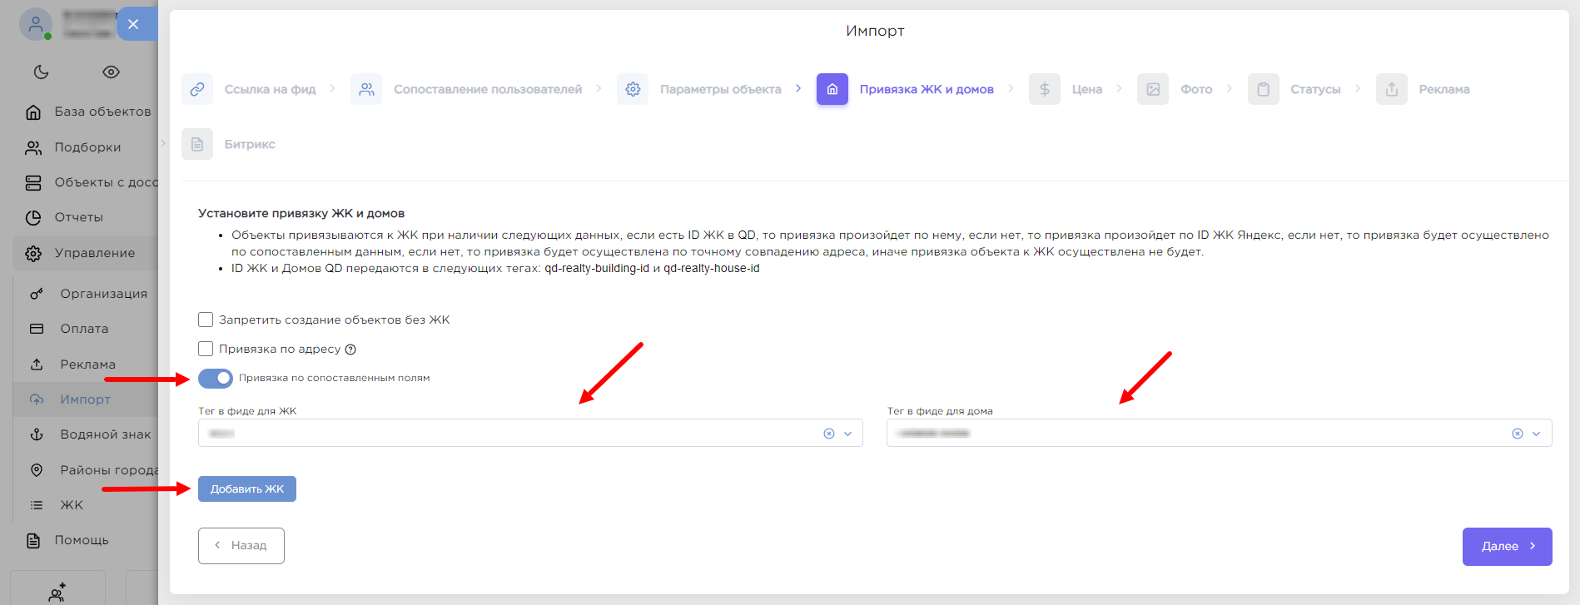Close the import panel with X button
Viewport: 1580px width, 605px height.
[x=133, y=24]
